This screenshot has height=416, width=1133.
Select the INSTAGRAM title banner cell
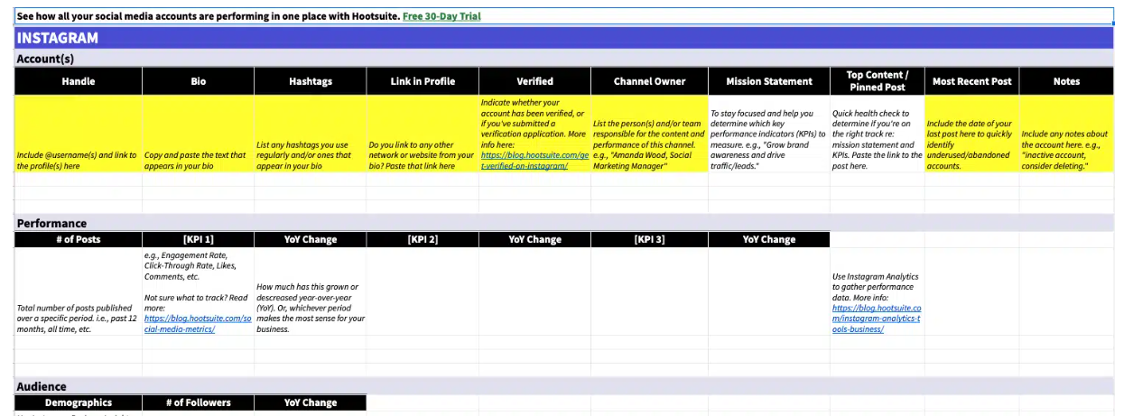click(x=564, y=38)
